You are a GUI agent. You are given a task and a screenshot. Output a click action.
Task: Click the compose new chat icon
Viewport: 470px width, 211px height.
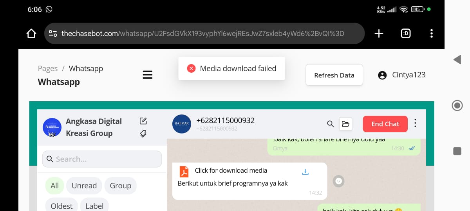tap(143, 121)
